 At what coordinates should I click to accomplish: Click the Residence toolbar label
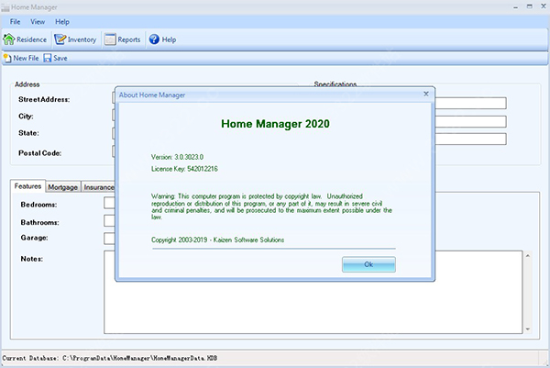pyautogui.click(x=31, y=39)
